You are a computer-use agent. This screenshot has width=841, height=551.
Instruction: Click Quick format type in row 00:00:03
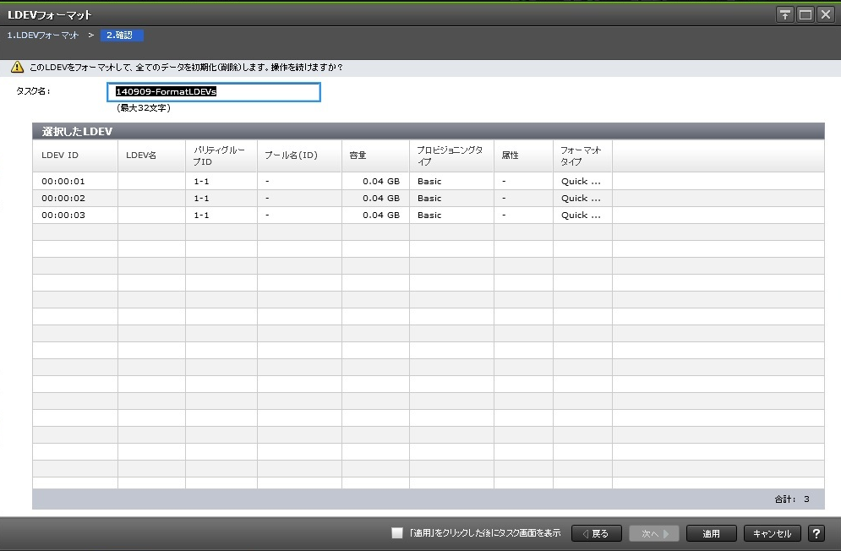point(581,215)
